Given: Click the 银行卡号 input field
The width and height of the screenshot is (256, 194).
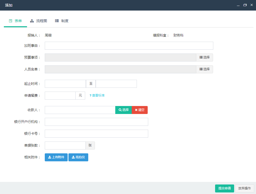Looking at the screenshot, I should click(96, 134).
